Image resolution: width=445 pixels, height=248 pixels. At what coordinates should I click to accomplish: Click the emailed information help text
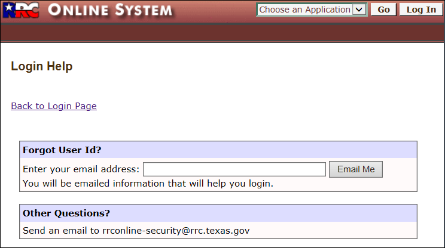point(148,183)
